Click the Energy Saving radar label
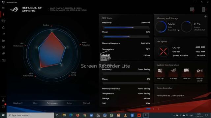 tap(74, 74)
